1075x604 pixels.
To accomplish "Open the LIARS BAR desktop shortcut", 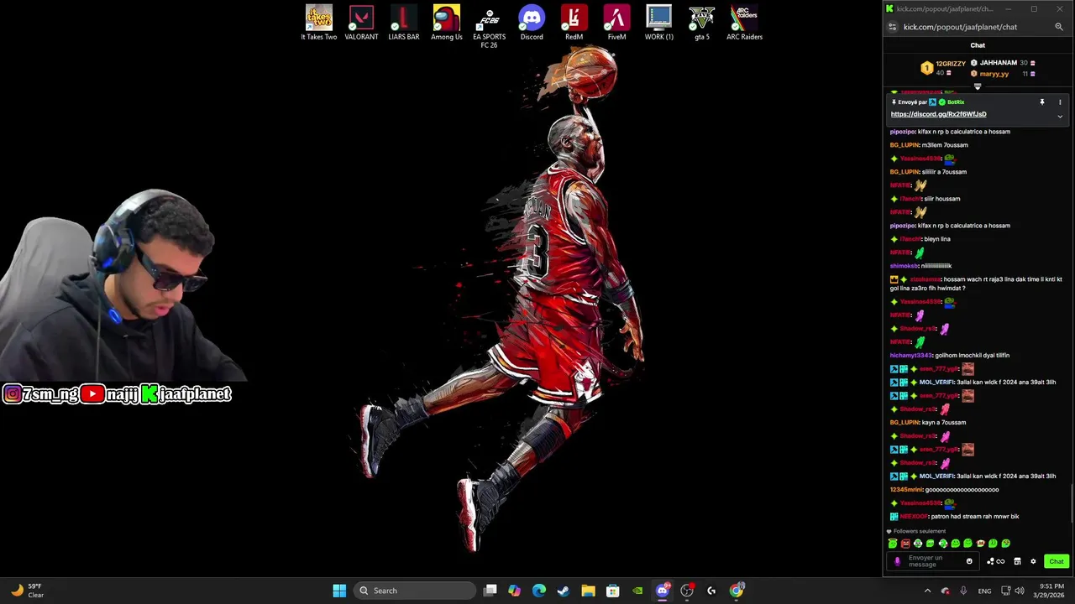I will point(404,23).
